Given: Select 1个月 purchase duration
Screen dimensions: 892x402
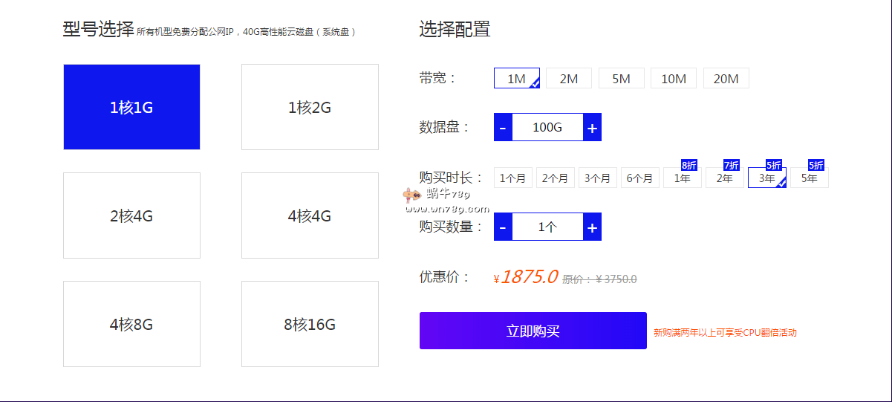Looking at the screenshot, I should click(512, 178).
